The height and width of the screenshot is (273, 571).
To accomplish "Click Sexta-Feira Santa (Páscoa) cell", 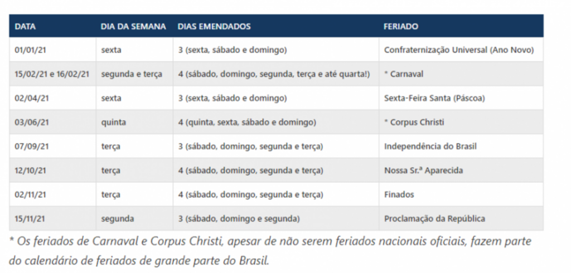I will click(x=461, y=98).
